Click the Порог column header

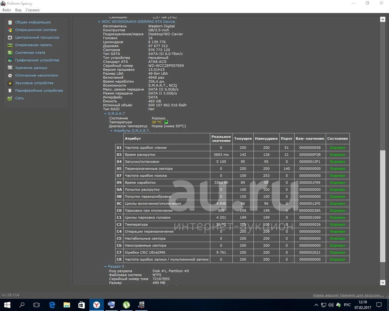(x=287, y=138)
